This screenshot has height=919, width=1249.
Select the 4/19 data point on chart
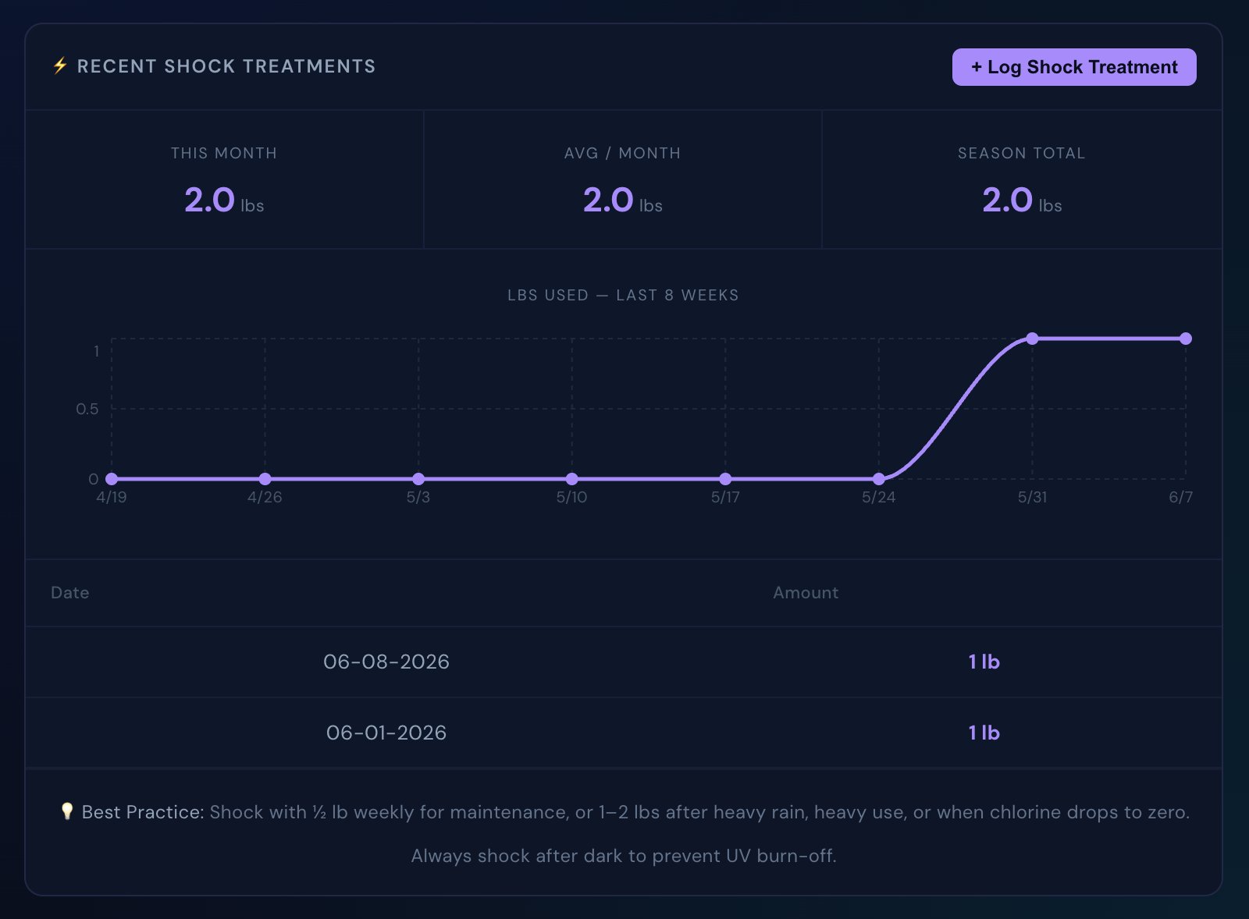112,479
